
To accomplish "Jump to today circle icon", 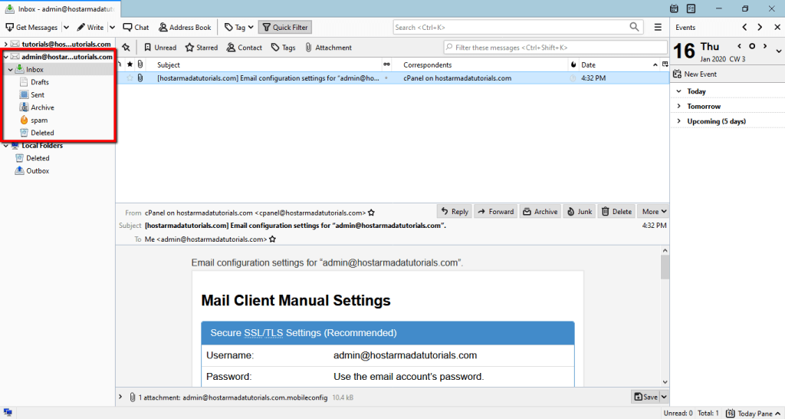I will [752, 46].
